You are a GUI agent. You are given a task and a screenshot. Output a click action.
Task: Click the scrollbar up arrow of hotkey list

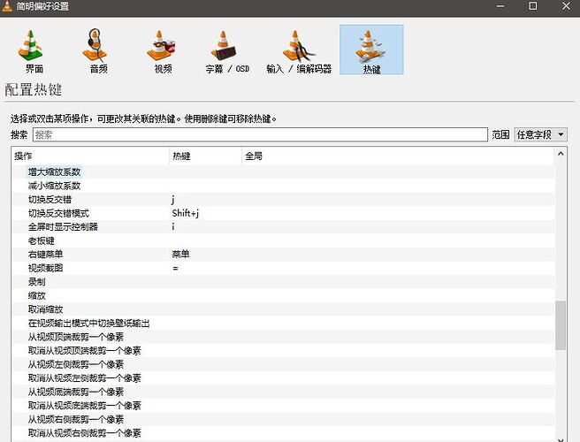(560, 155)
